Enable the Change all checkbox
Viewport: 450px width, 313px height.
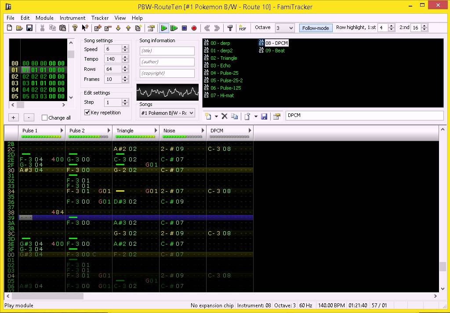(44, 117)
